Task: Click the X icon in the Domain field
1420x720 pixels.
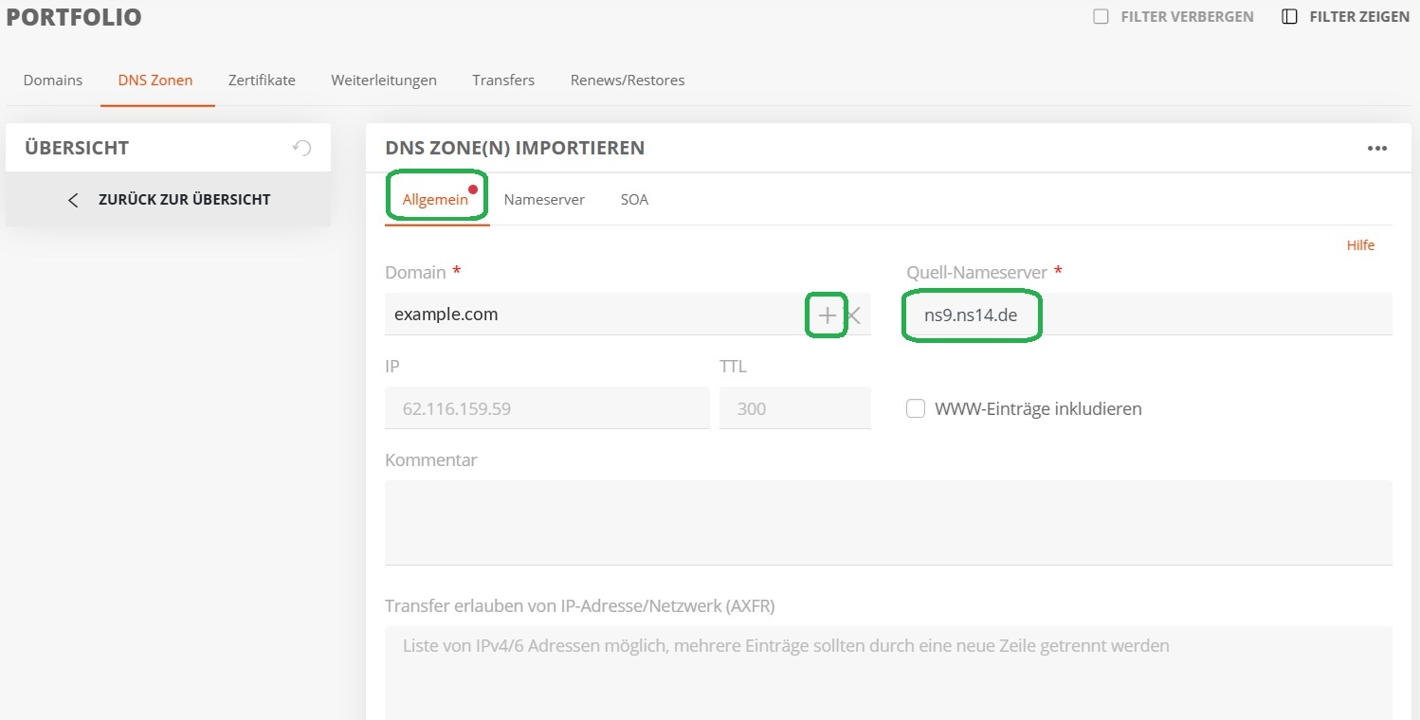Action: (853, 315)
